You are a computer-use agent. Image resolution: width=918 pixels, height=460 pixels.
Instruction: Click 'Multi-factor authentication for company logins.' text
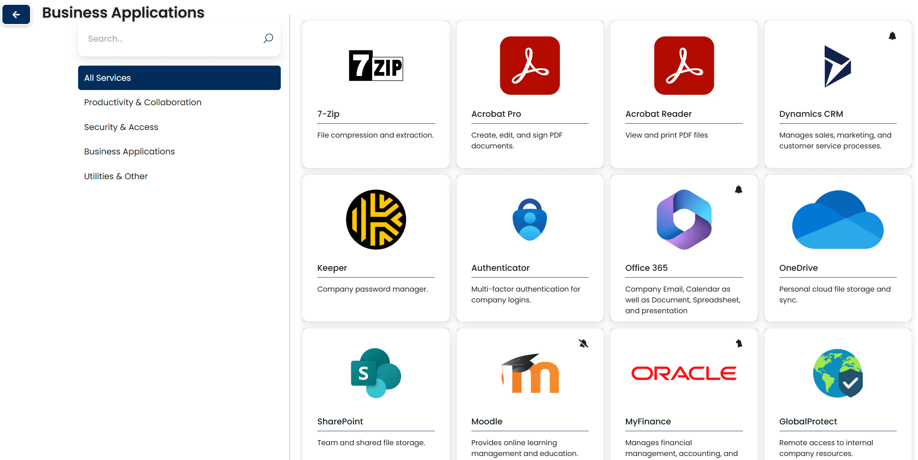click(x=525, y=294)
